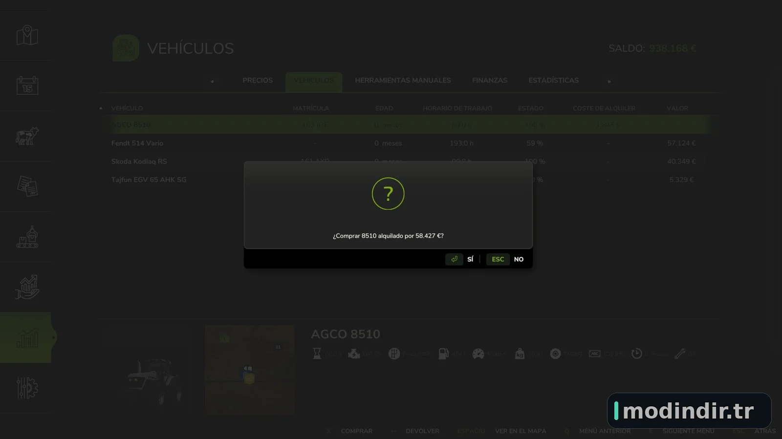Click MENÚ ANTERIOR in the bottom bar

point(605,431)
